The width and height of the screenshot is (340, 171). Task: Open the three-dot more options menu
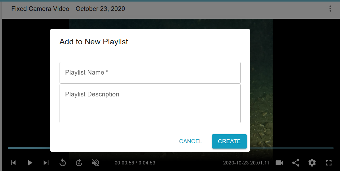(330, 9)
